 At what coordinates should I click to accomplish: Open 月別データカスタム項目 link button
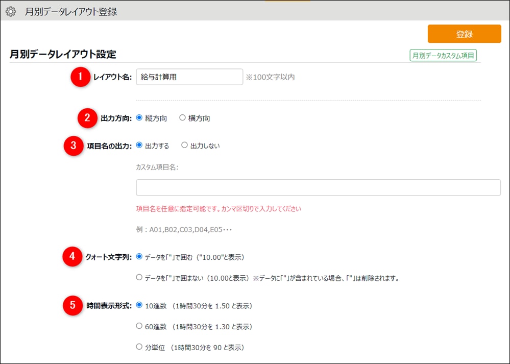pyautogui.click(x=443, y=55)
